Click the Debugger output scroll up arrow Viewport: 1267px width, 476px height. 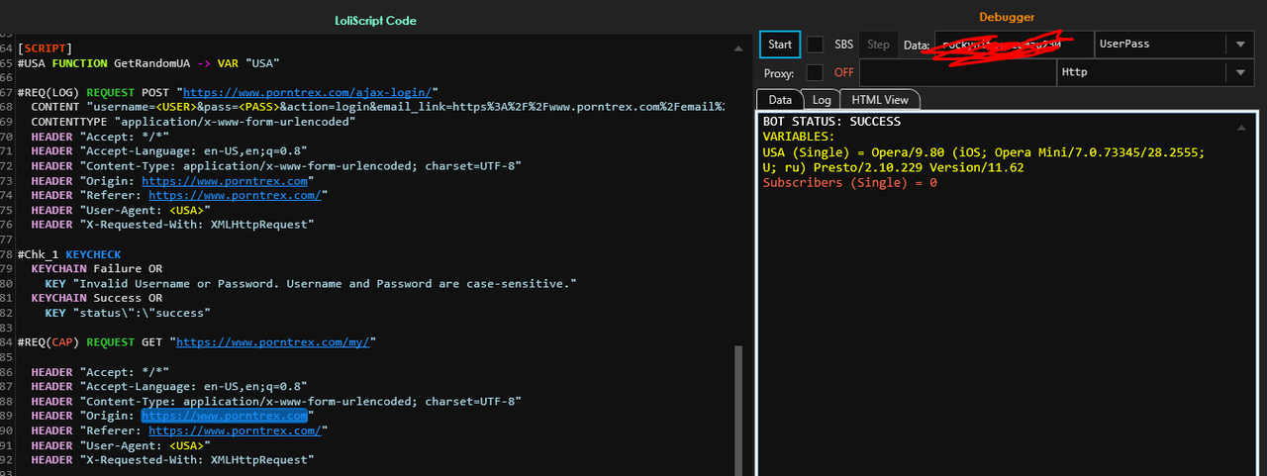(x=1241, y=128)
